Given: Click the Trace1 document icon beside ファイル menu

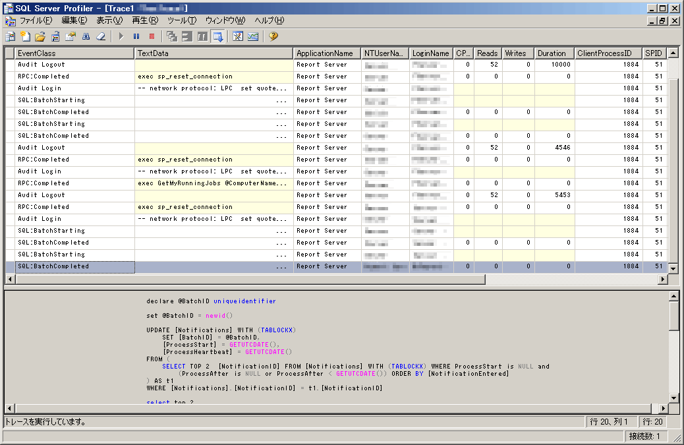Looking at the screenshot, I should click(10, 20).
